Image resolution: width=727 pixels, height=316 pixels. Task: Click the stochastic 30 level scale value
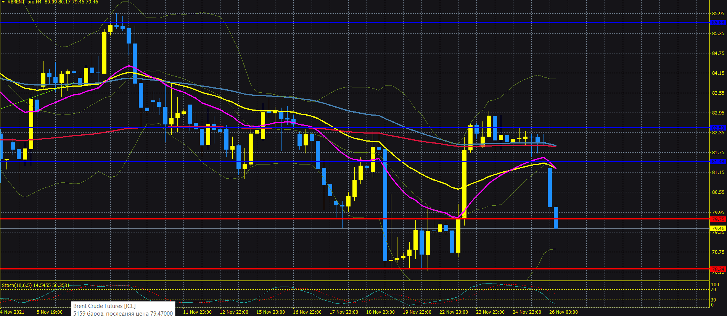coord(713,300)
